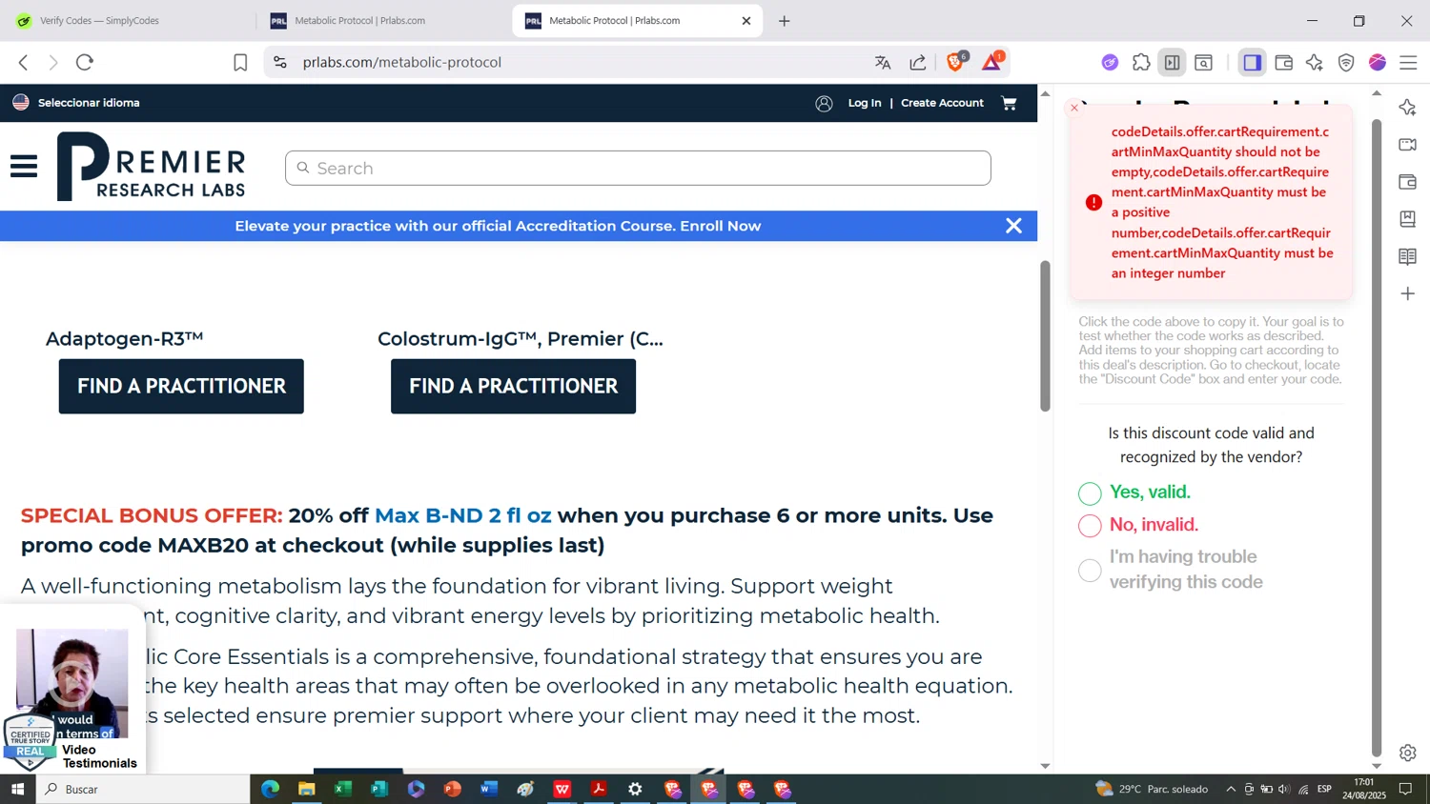Click the translate page icon
The width and height of the screenshot is (1430, 804).
click(883, 62)
